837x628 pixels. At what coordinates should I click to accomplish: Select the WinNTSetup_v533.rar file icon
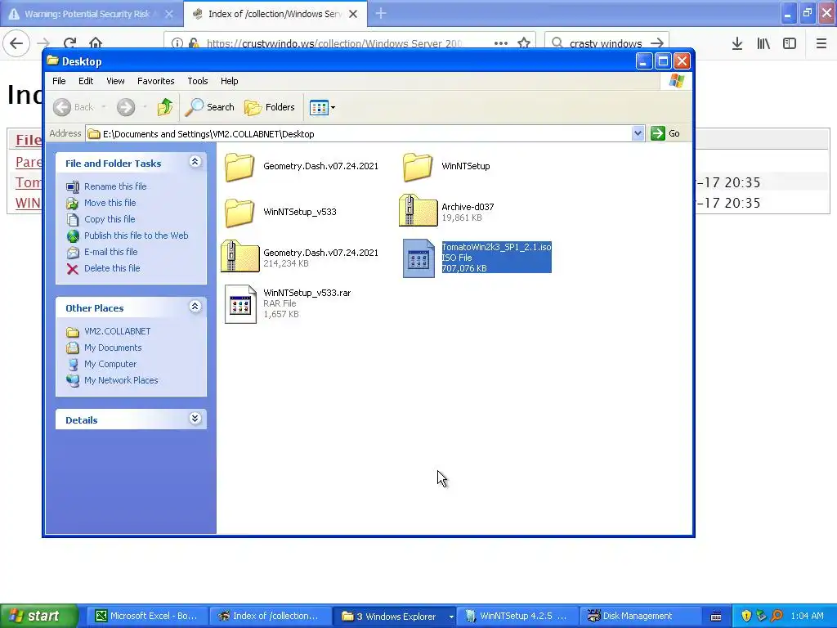pos(240,304)
